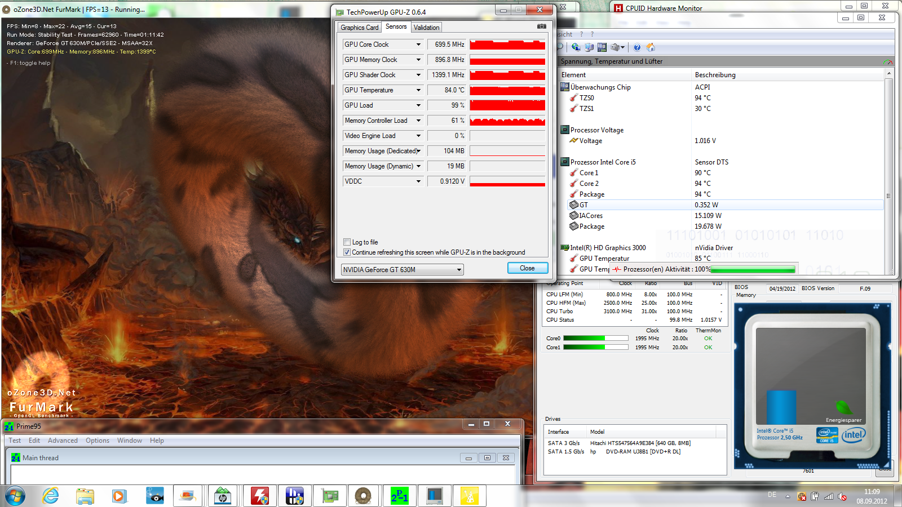This screenshot has width=902, height=507.
Task: Open the VDDC sensor dropdown
Action: point(418,181)
